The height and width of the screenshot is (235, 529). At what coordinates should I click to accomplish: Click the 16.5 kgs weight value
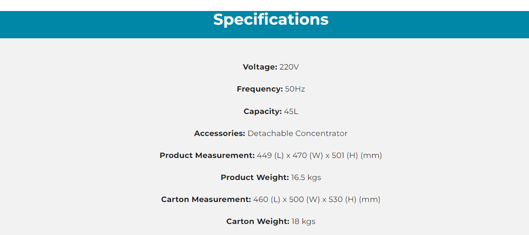[x=306, y=177]
